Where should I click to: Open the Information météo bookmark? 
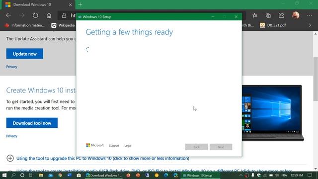(24, 25)
